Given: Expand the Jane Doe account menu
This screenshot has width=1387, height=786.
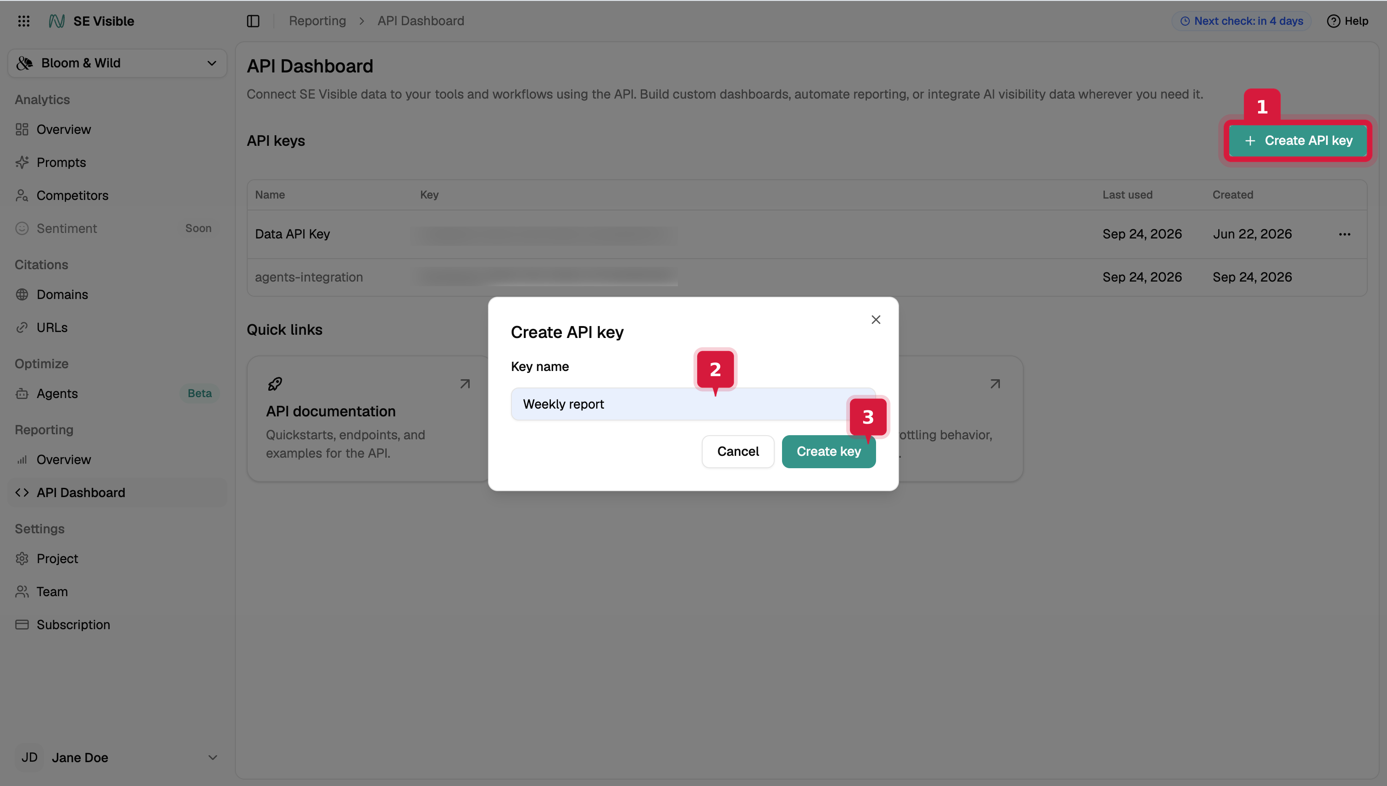Looking at the screenshot, I should (117, 758).
